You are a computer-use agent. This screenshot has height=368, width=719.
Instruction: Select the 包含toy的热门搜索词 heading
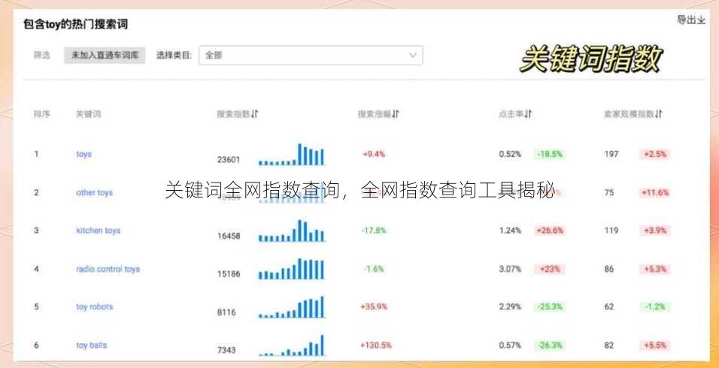coord(76,25)
